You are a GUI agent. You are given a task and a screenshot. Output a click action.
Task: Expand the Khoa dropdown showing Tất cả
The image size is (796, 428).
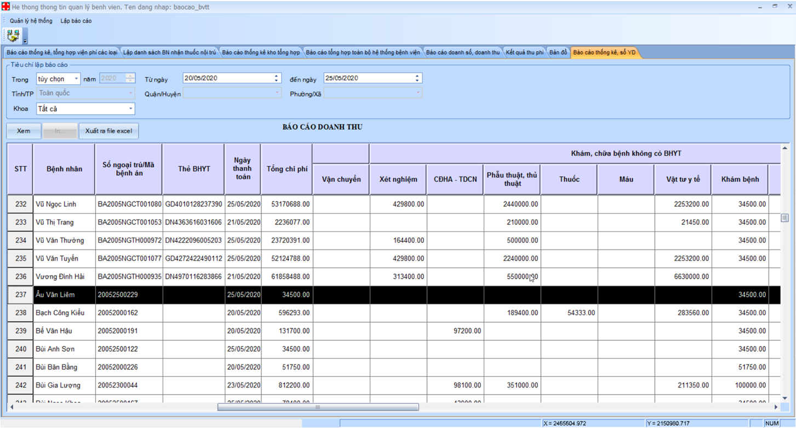click(130, 109)
